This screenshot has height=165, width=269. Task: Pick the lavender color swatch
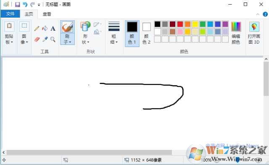[x=225, y=31]
